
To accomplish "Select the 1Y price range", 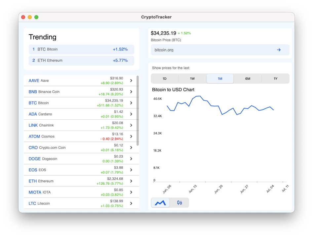I will coord(275,78).
